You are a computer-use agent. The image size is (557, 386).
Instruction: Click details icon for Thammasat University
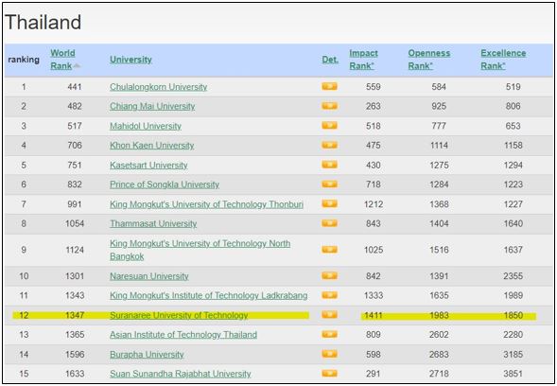pyautogui.click(x=329, y=223)
